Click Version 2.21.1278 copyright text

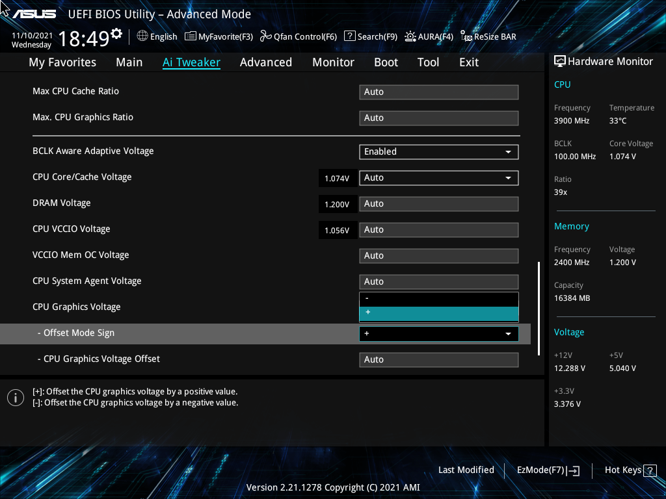coord(333,487)
